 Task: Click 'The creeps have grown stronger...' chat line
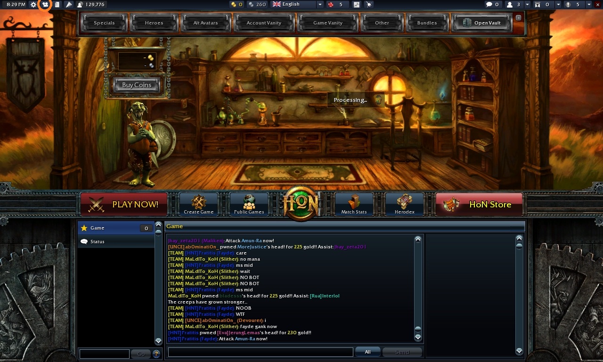pyautogui.click(x=207, y=302)
